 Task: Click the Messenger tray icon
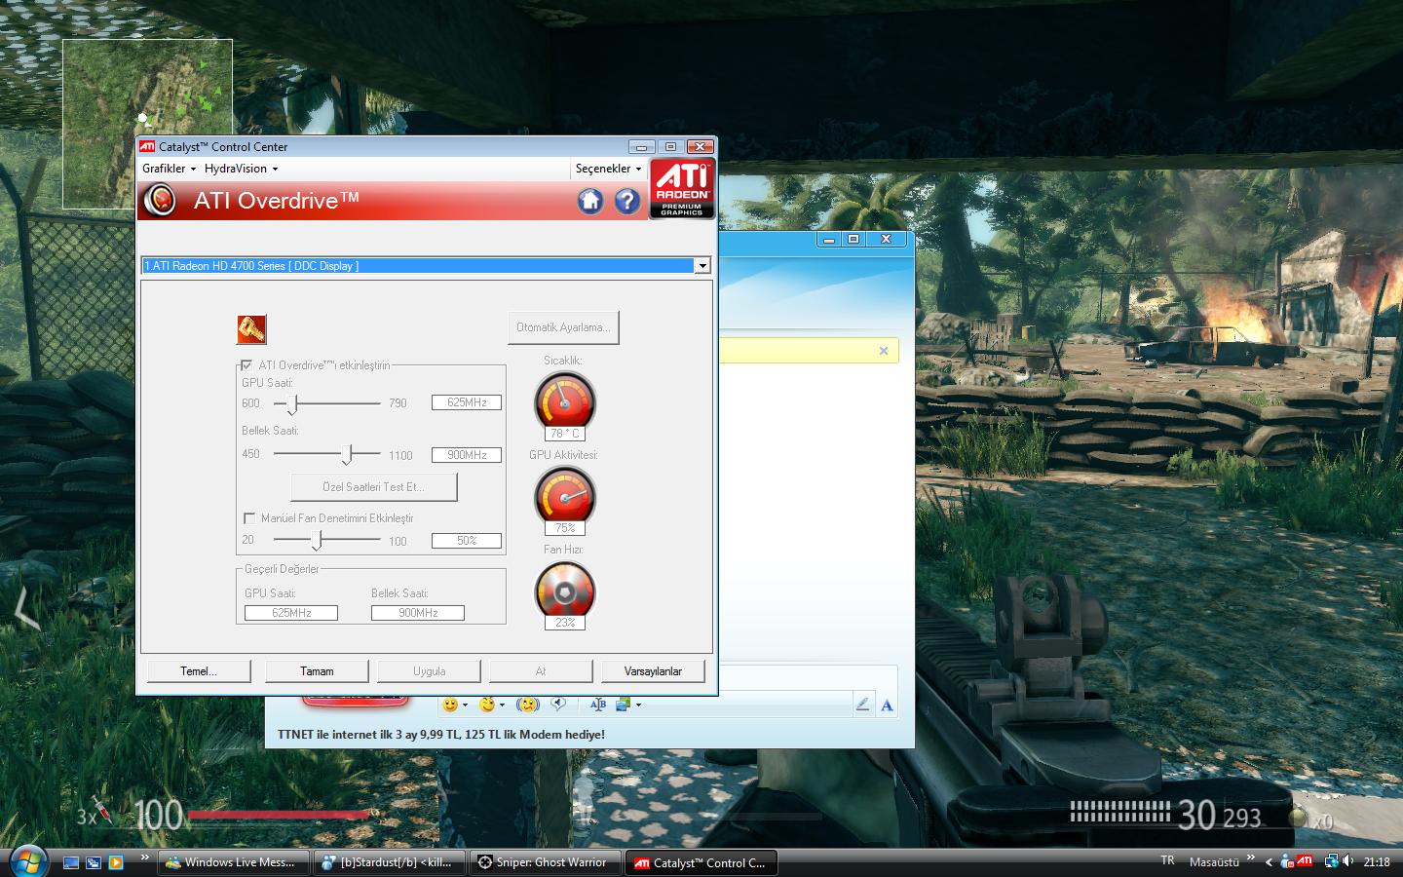(1287, 861)
